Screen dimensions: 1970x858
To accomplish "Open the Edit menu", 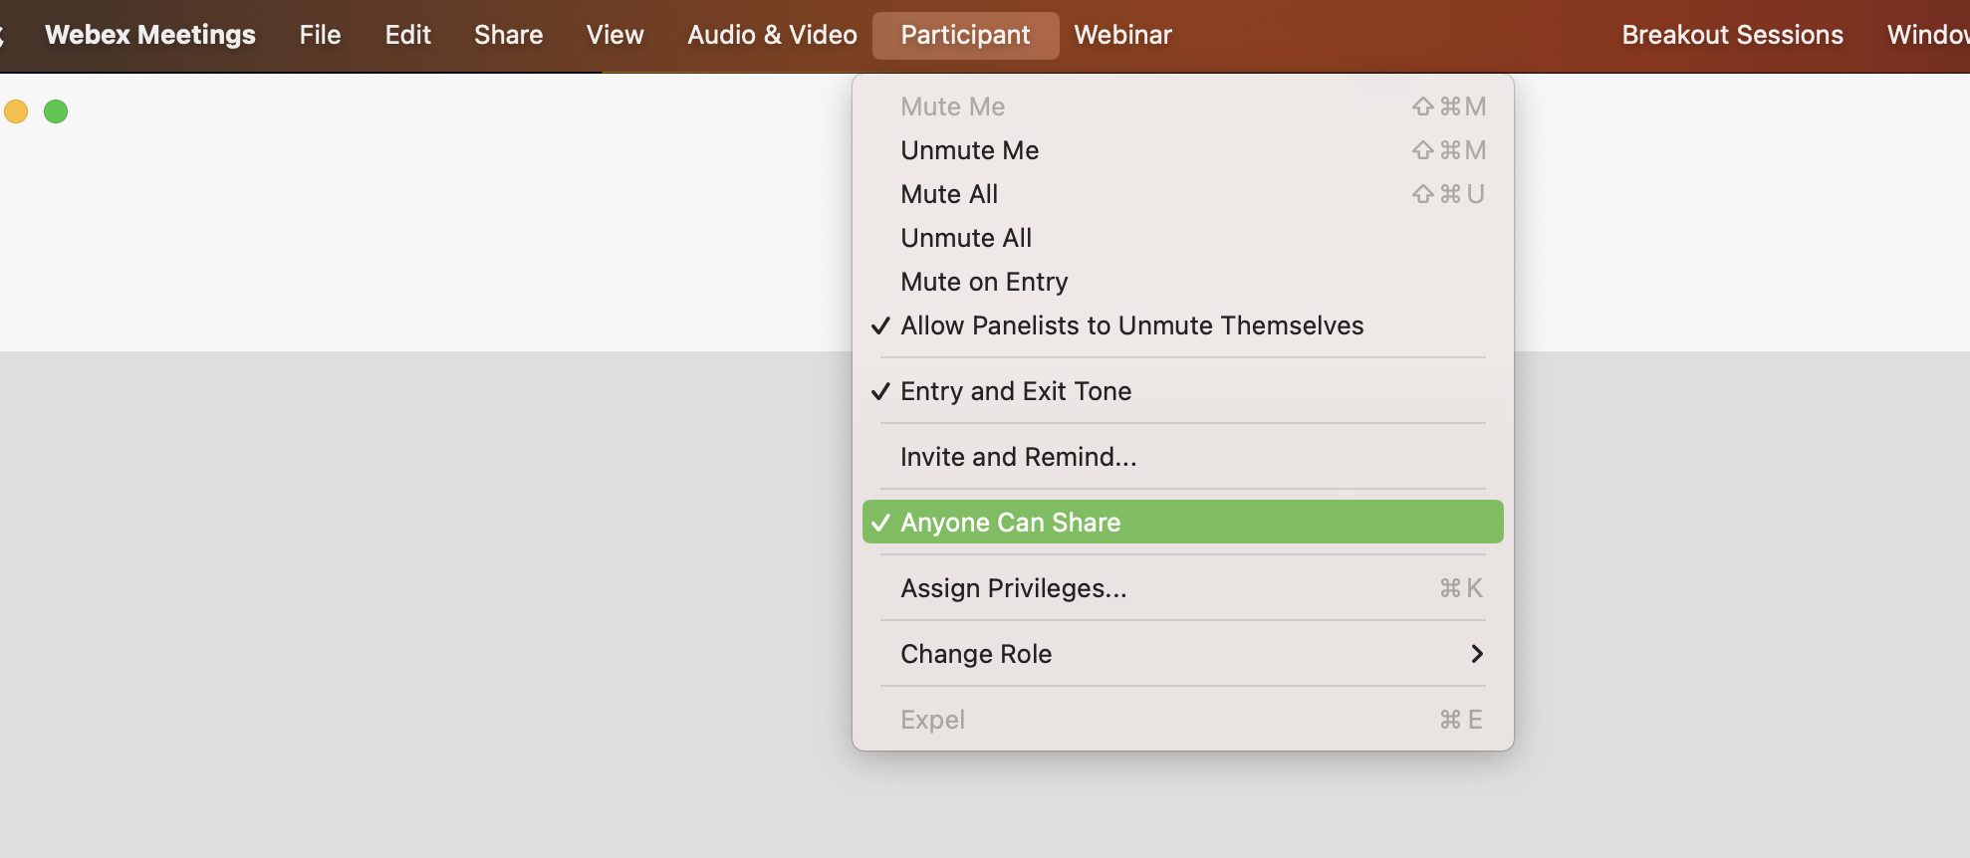I will pyautogui.click(x=408, y=35).
